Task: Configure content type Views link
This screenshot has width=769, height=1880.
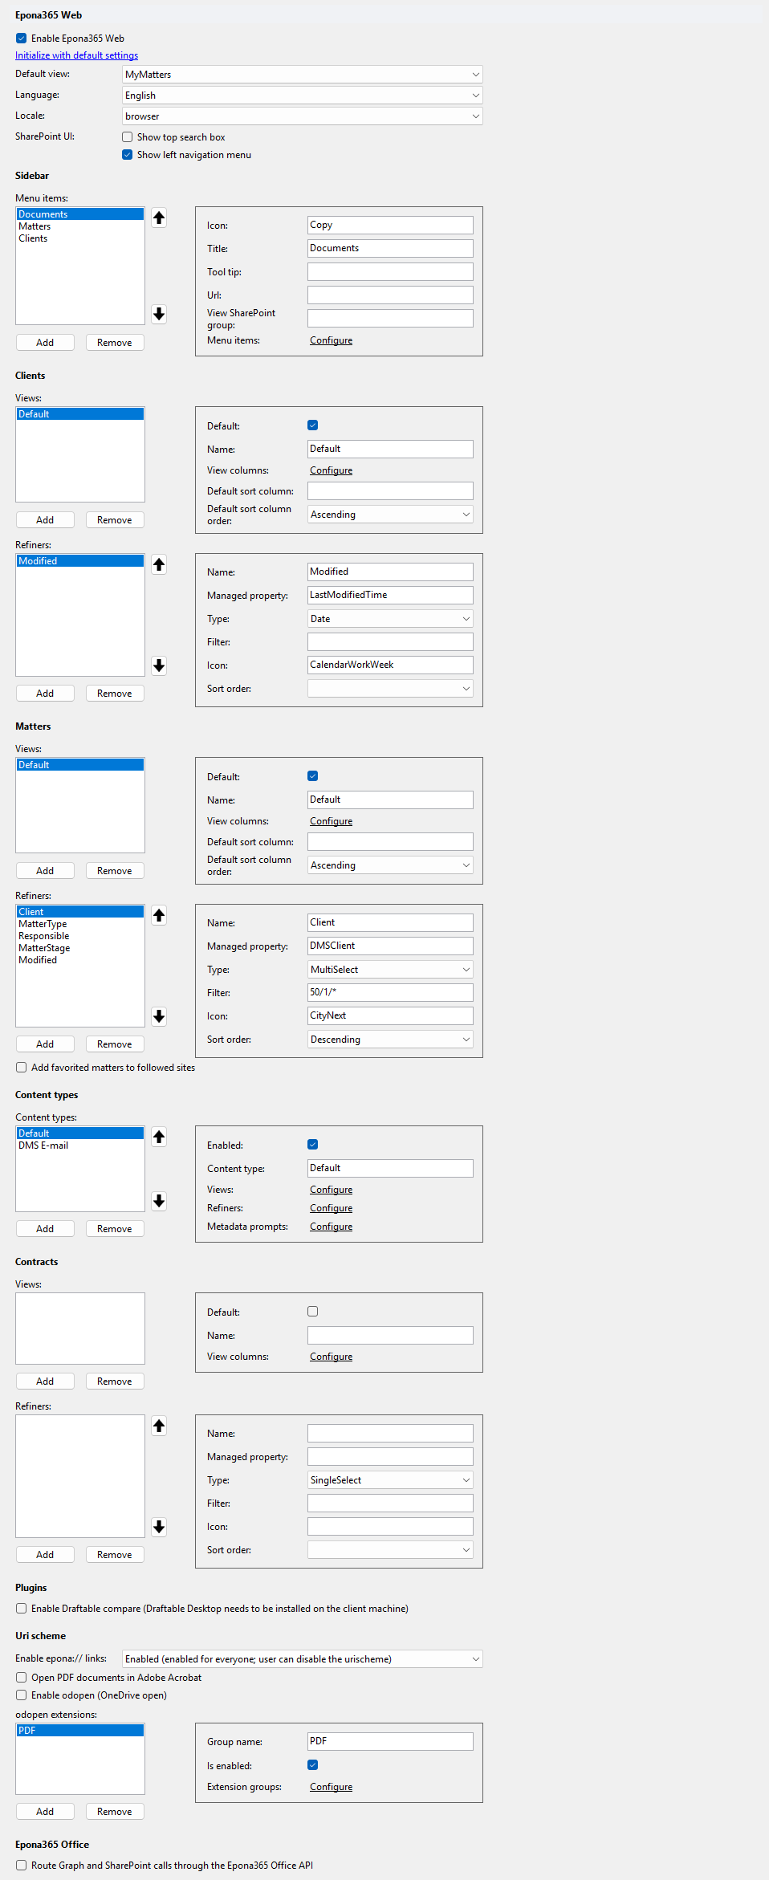Action: [331, 1190]
